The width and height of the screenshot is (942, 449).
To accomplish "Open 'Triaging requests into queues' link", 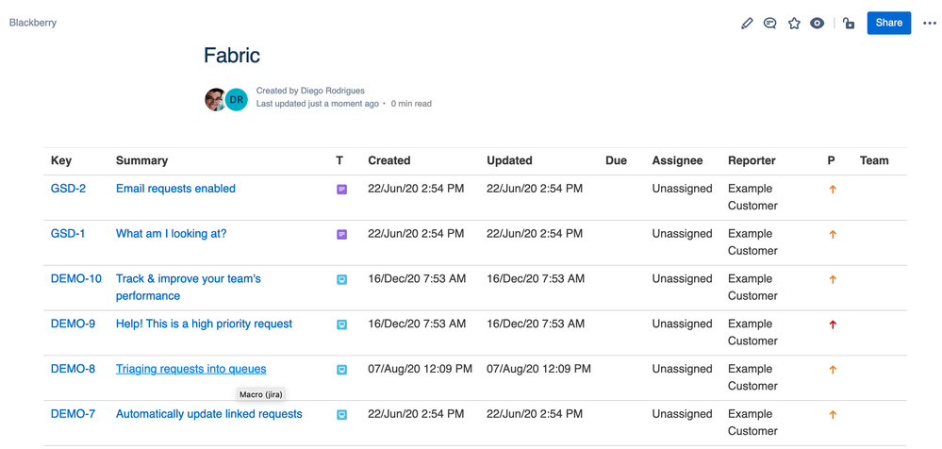I will pyautogui.click(x=191, y=369).
